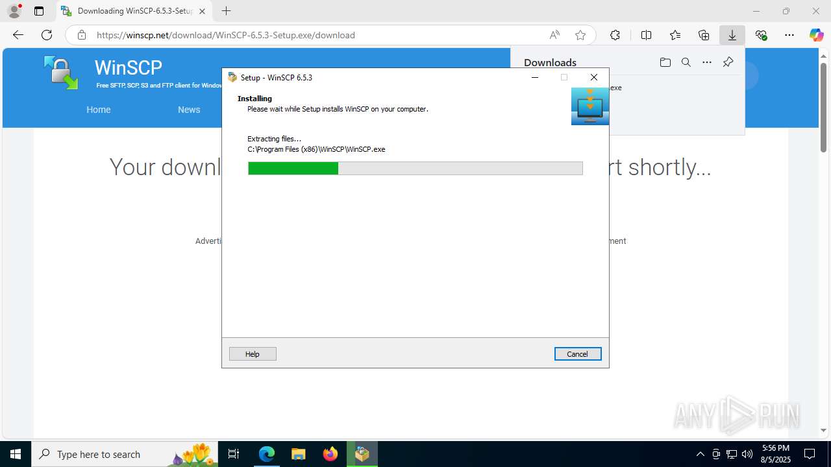Toggle Edge split screen
Screen dimensions: 831x467
point(646,35)
